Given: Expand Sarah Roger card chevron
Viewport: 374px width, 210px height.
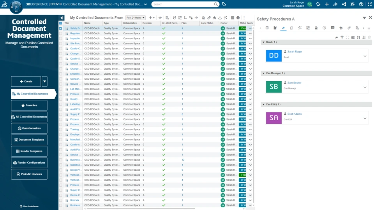Looking at the screenshot, I should coord(365,56).
